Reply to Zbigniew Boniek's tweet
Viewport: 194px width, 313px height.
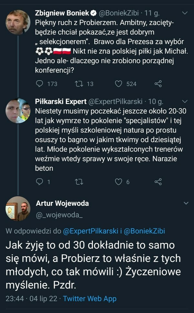[x=39, y=84]
